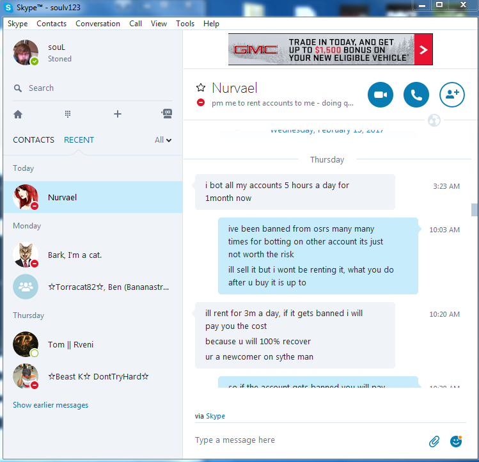Open the emoticon picker
Screen dimensions: 479x462
pyautogui.click(x=456, y=442)
